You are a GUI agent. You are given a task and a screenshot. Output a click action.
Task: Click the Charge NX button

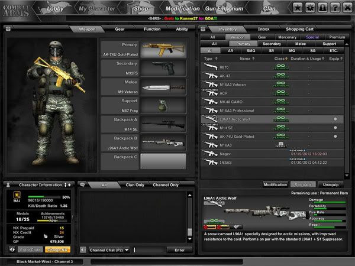tap(57, 249)
